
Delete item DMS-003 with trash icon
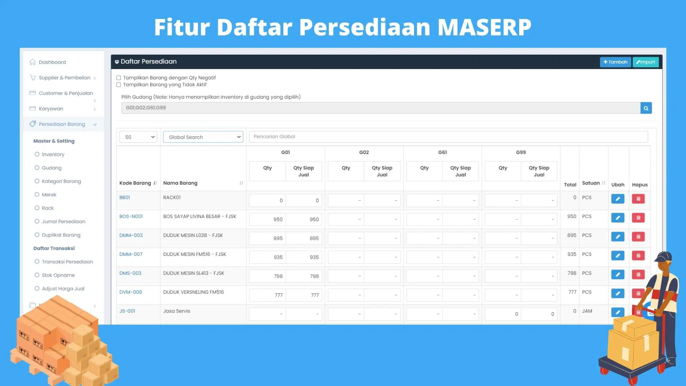click(638, 274)
